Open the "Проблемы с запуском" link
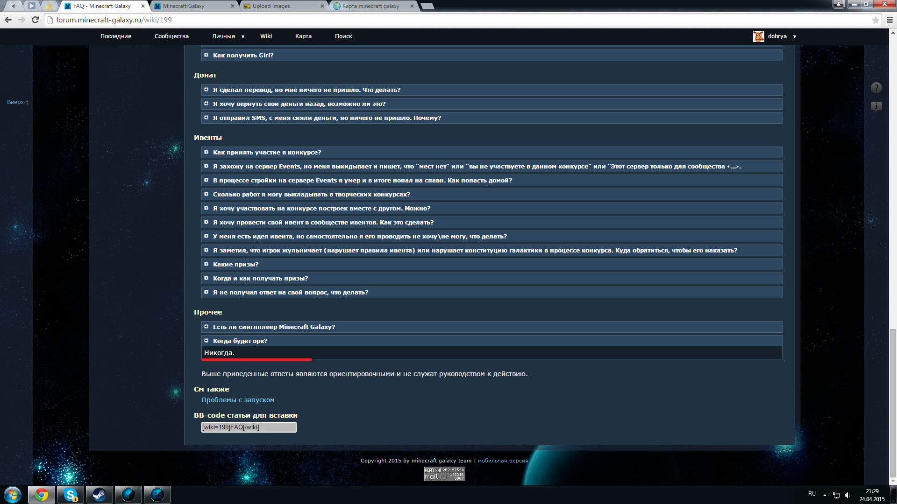Screen dimensions: 897x504 238,400
